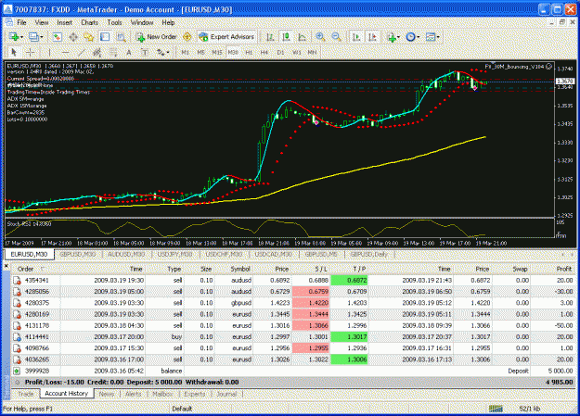Select order 4131178 row
The width and height of the screenshot is (580, 416).
[x=293, y=326]
